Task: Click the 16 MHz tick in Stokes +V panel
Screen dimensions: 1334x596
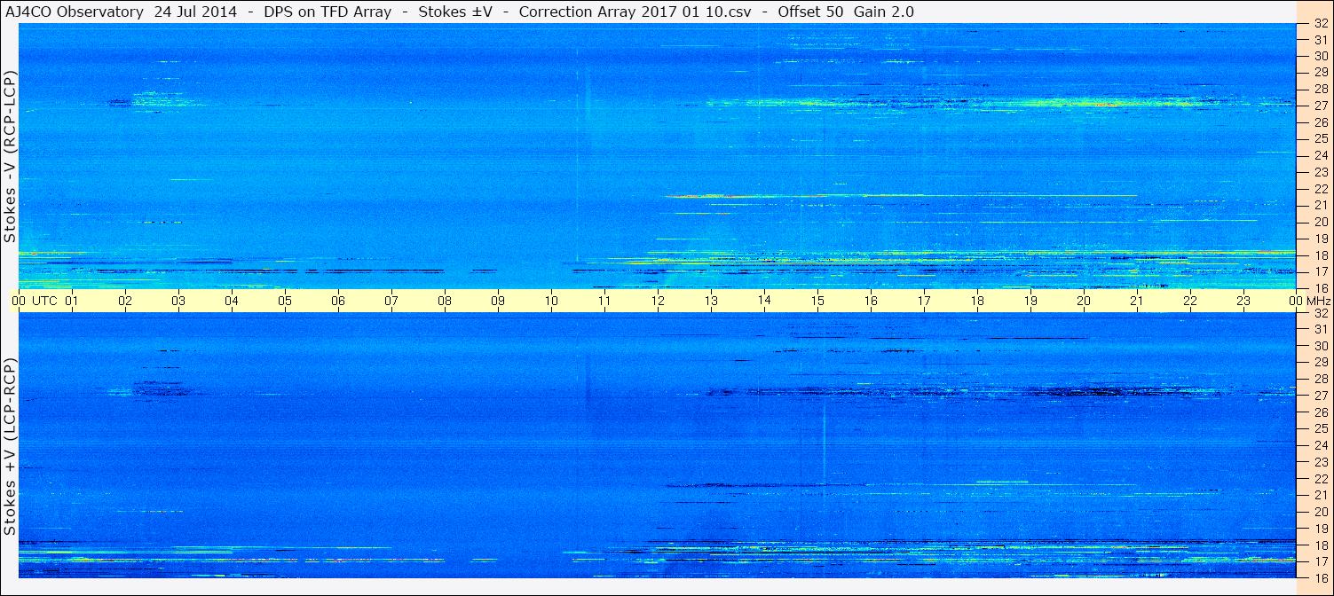Action: pyautogui.click(x=1320, y=577)
